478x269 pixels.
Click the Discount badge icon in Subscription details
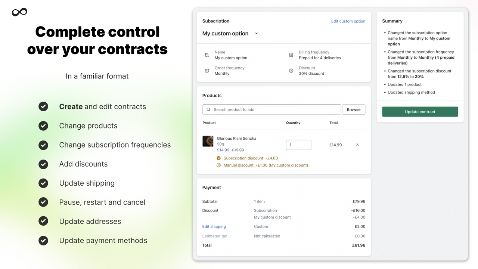point(291,71)
